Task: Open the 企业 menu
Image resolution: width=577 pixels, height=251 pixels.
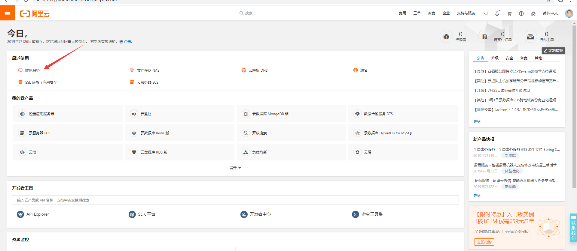Action: pyautogui.click(x=446, y=13)
